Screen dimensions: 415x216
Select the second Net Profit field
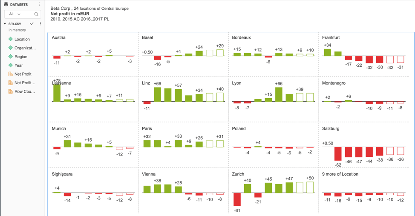(x=25, y=83)
